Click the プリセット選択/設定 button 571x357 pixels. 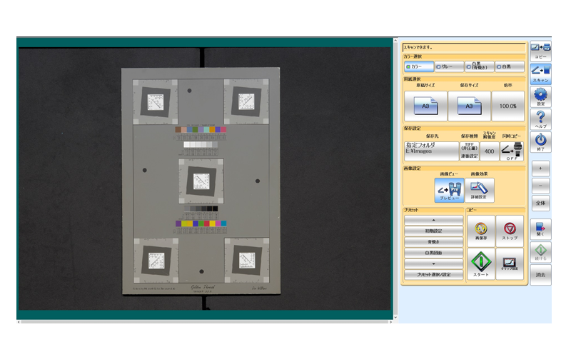click(433, 274)
